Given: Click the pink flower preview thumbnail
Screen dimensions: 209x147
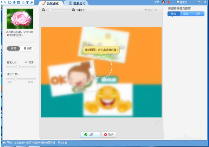Looking at the screenshot, I should (20, 19).
